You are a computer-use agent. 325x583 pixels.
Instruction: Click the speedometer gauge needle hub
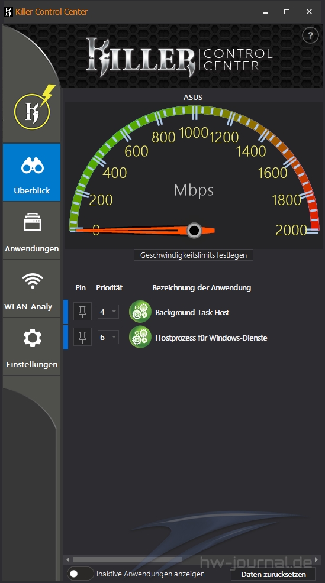coord(194,231)
